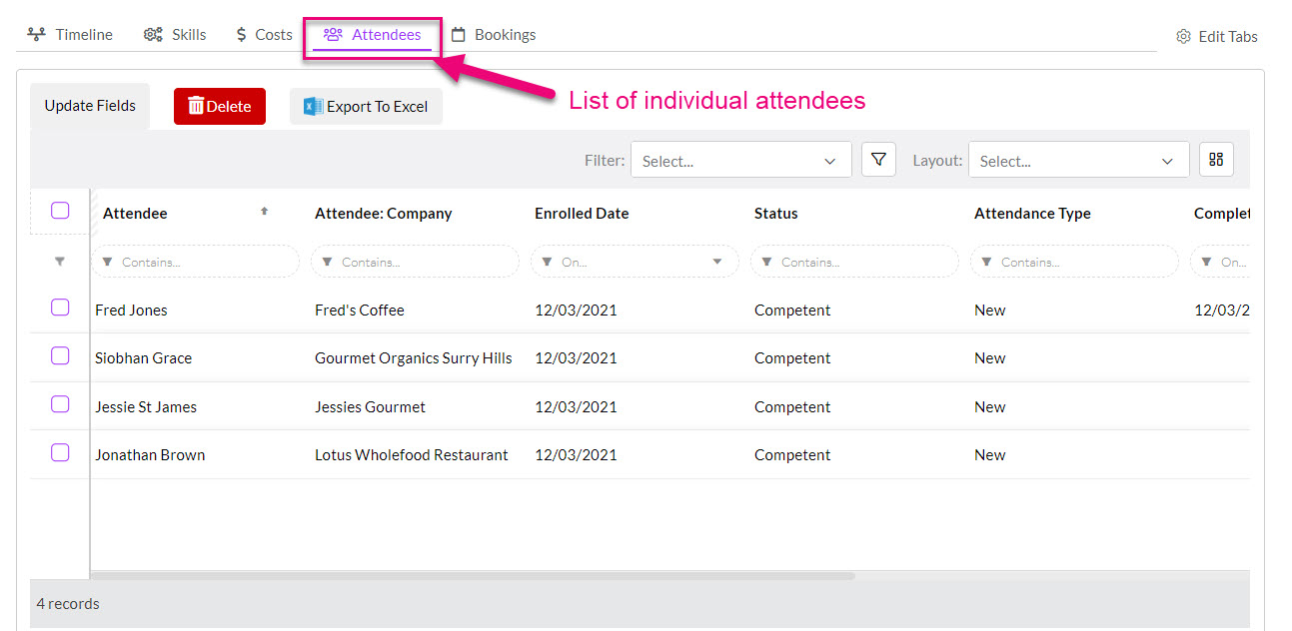1292x631 pixels.
Task: Go to the Bookings tab
Action: 494,35
